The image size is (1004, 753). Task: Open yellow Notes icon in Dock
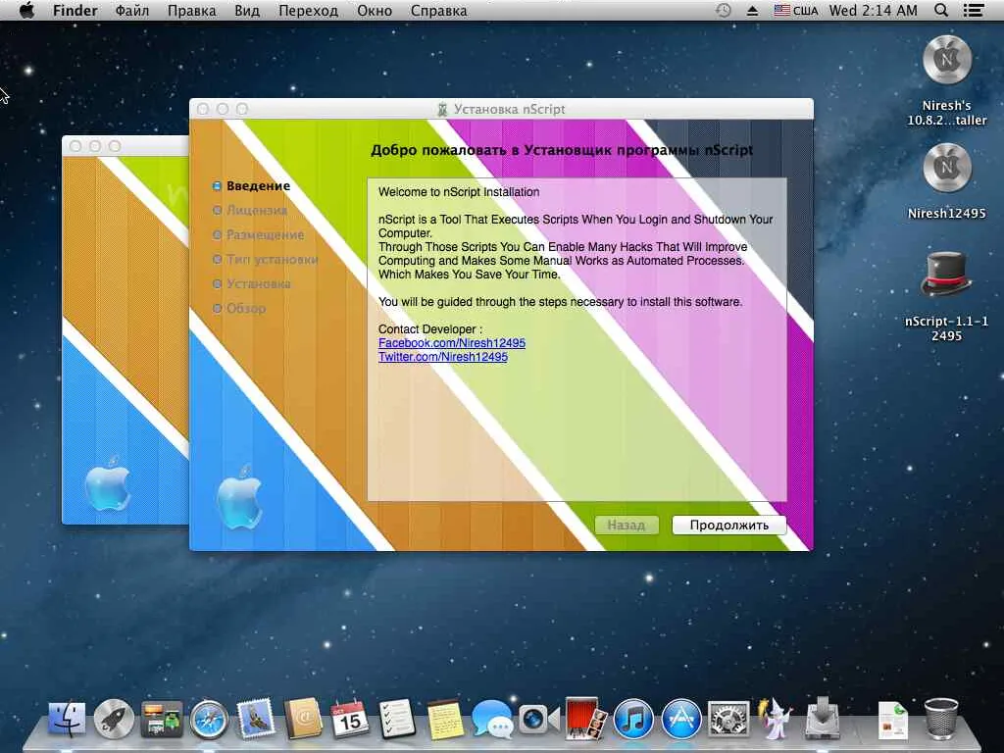coord(445,719)
